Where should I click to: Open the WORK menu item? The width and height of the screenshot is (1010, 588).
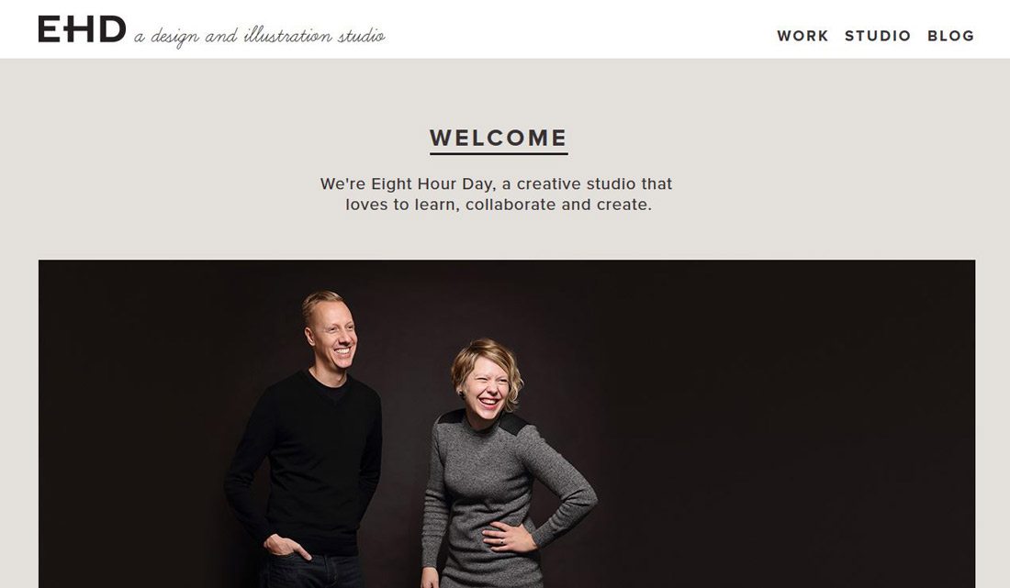[x=802, y=36]
